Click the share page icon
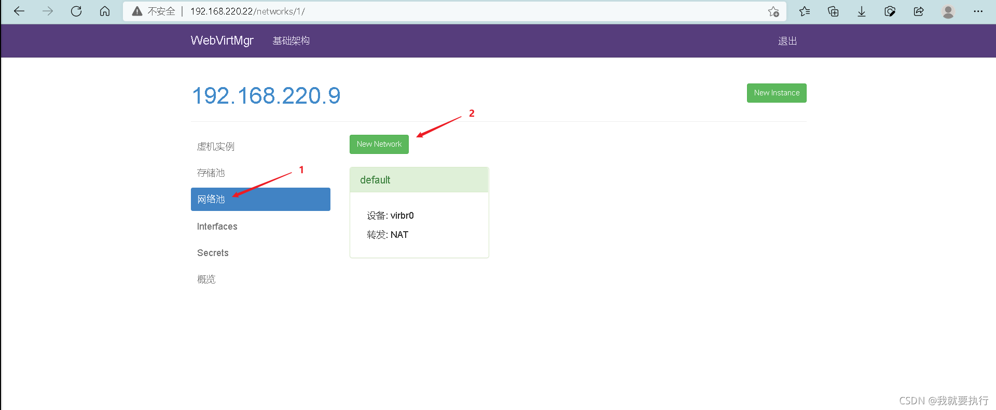Screen dimensions: 996x410 (919, 11)
